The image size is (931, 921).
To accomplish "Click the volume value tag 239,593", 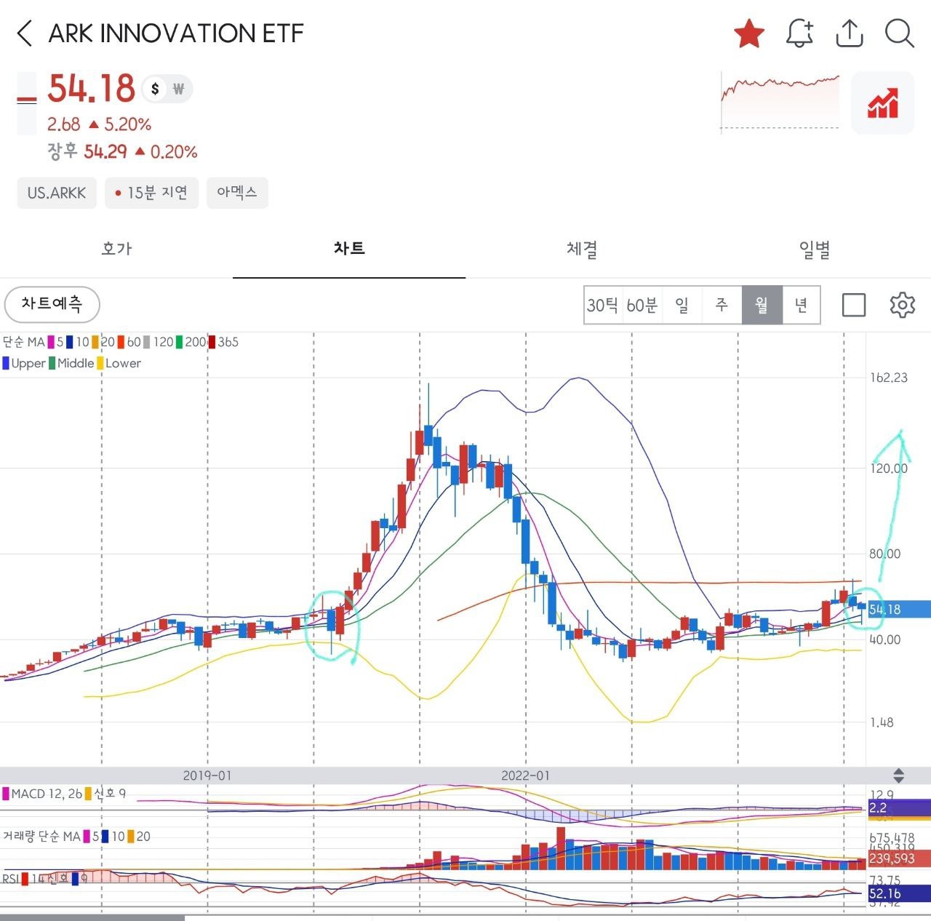I will point(898,858).
